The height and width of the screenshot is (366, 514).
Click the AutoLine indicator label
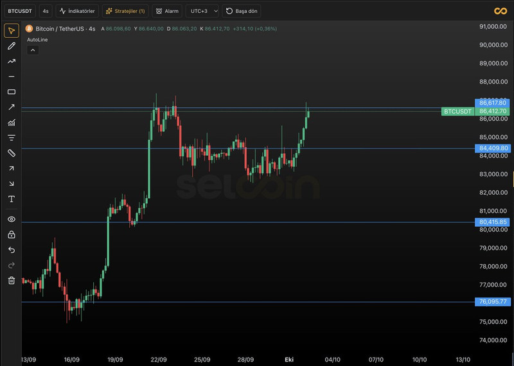(x=37, y=40)
